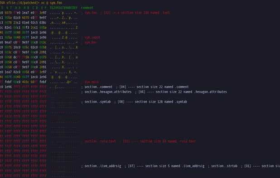Click hex value '00f3'
This screenshot has width=280, height=178.
pos(25,28)
